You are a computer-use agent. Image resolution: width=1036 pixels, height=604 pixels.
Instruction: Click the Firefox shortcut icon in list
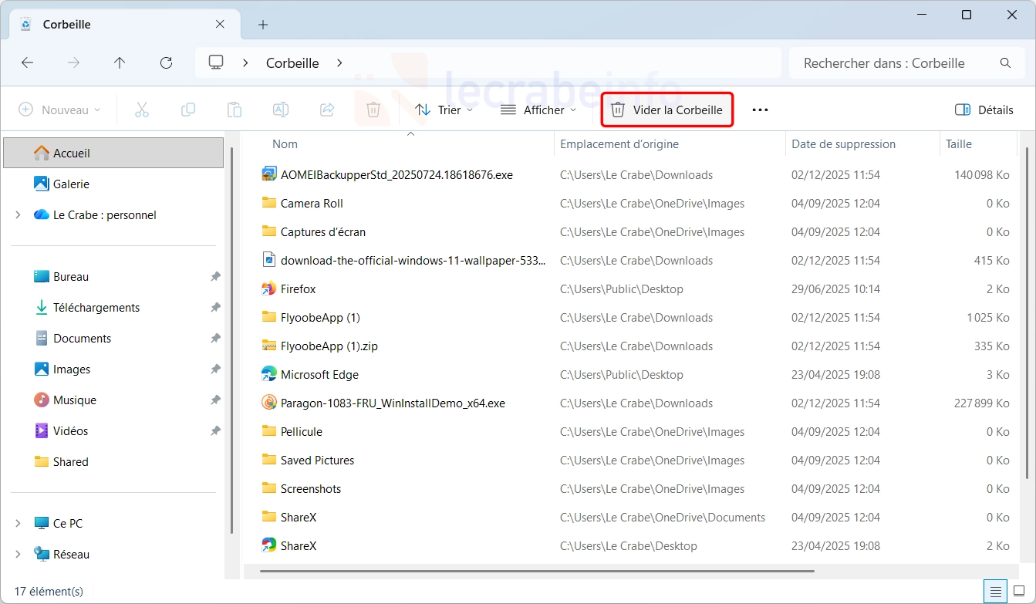[268, 289]
